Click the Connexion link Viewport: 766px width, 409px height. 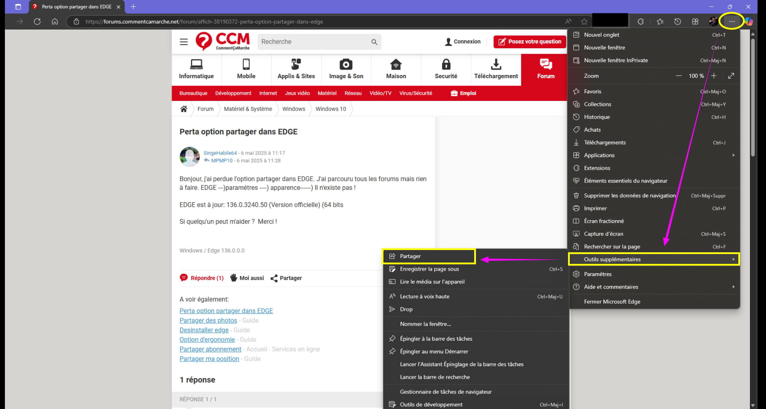click(x=463, y=42)
